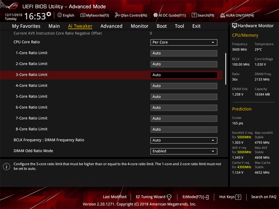The image size is (279, 209).
Task: Click the 16:53 clock display
Action: [x=35, y=16]
